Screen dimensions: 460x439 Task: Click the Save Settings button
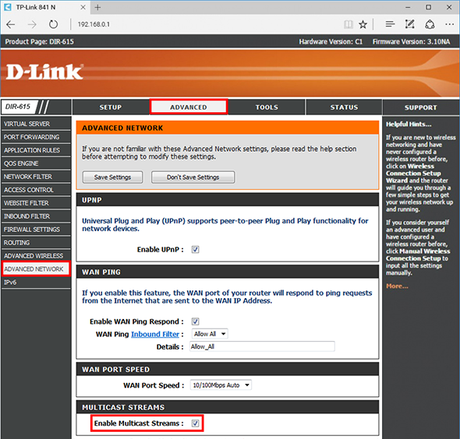112,177
